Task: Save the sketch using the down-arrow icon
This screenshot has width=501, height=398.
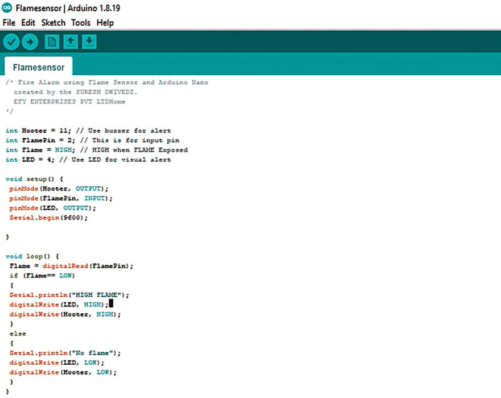Action: click(90, 42)
